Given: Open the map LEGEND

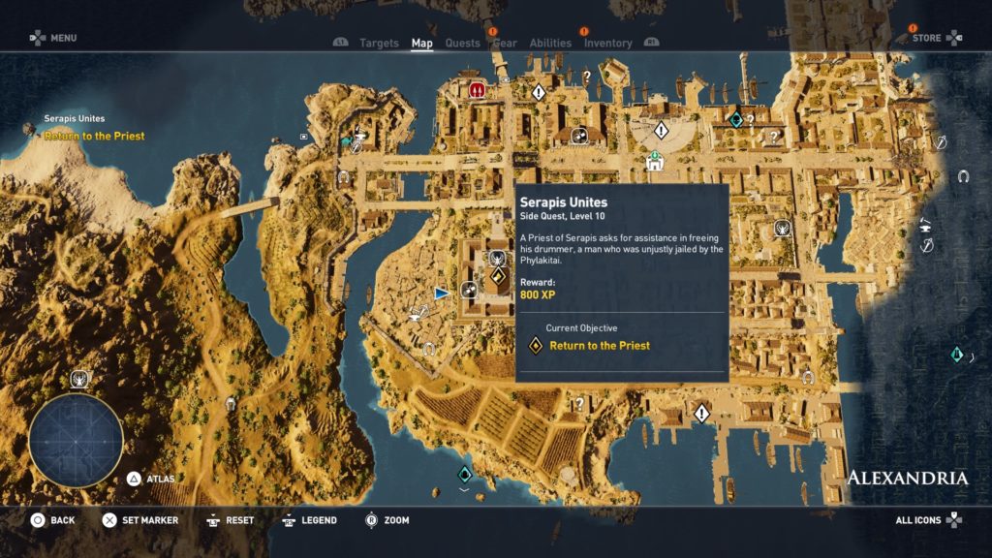Looking at the screenshot, I should (x=309, y=520).
